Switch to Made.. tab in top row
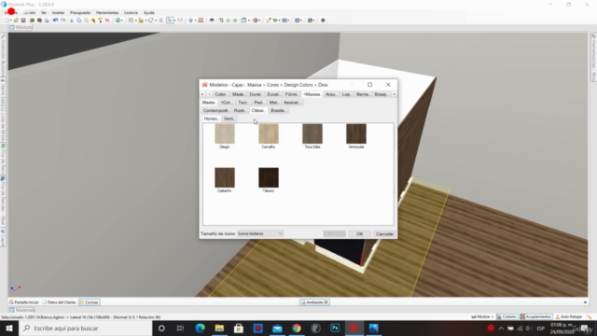 (239, 94)
